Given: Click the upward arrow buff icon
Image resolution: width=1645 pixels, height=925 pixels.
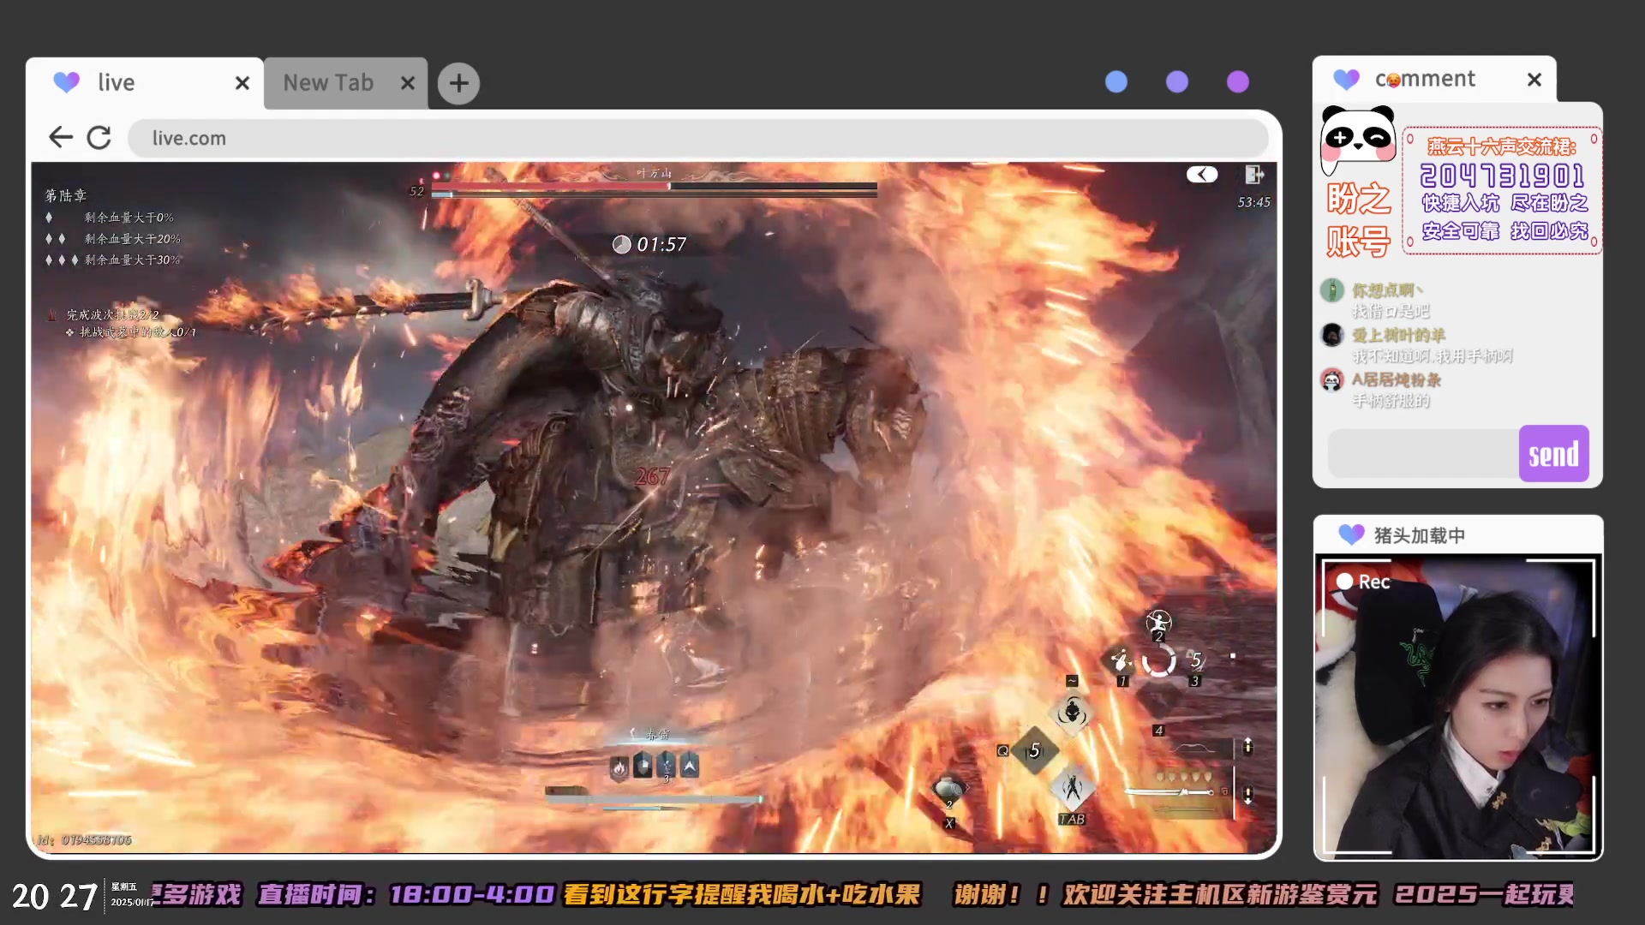Looking at the screenshot, I should tap(689, 766).
